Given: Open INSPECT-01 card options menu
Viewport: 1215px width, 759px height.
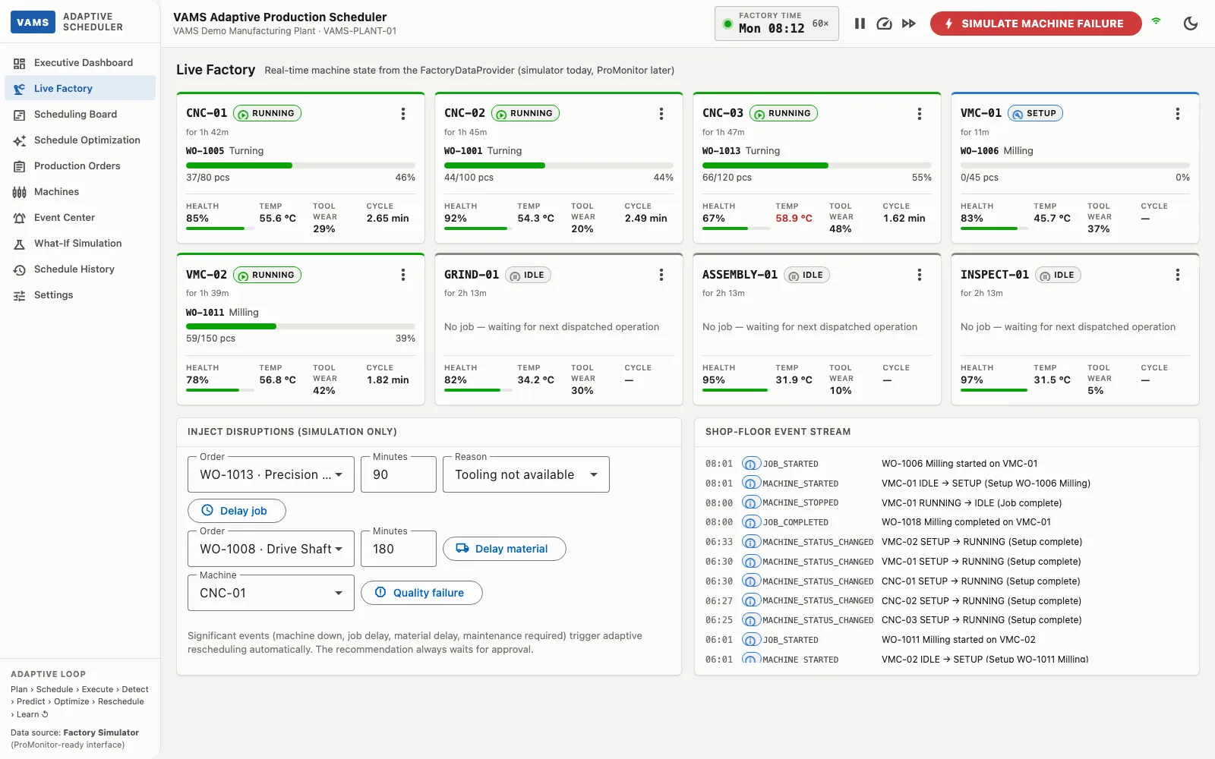Looking at the screenshot, I should 1178,275.
